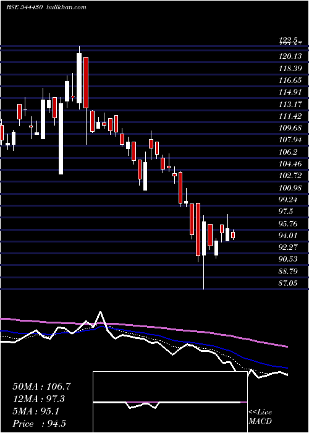This screenshot has width=309, height=433.
Task: Click the 90.53 price axis label
Action: pos(288,259)
